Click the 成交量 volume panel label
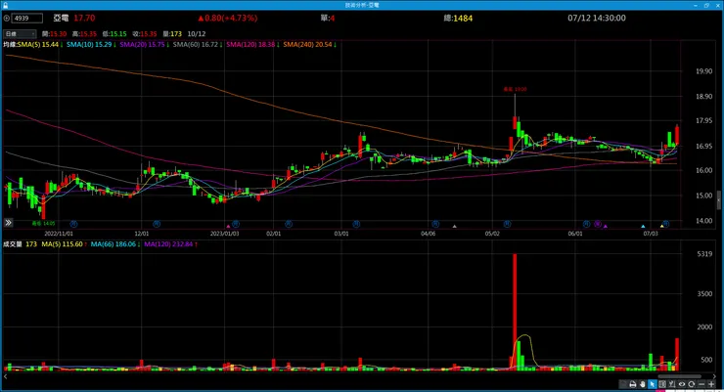 tap(13, 244)
